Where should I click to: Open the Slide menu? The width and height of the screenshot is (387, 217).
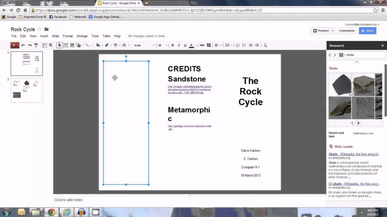pyautogui.click(x=55, y=36)
